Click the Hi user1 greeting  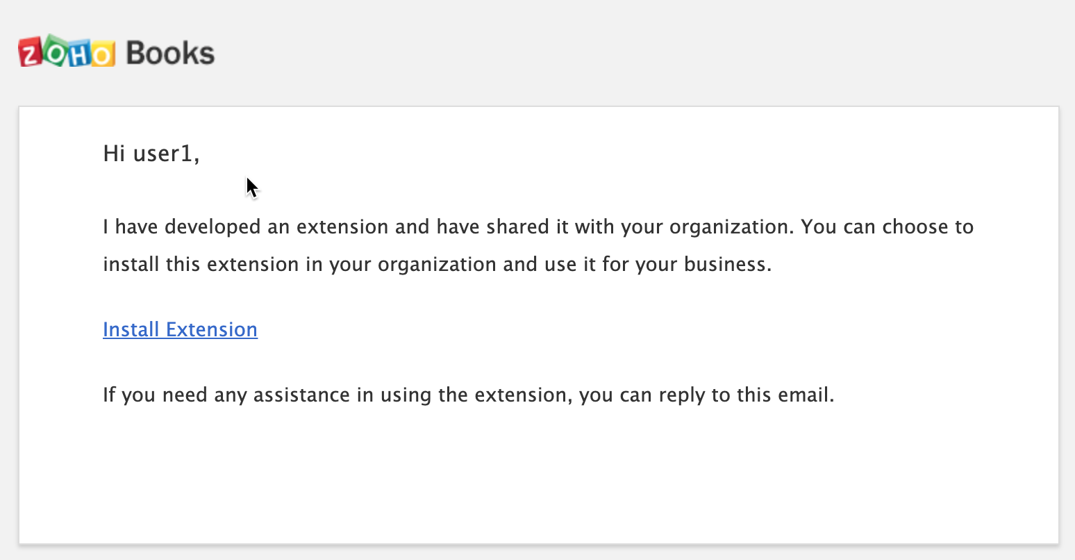151,153
